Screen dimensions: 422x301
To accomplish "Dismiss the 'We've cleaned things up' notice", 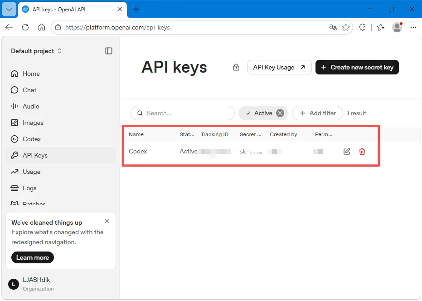I will coord(107,221).
